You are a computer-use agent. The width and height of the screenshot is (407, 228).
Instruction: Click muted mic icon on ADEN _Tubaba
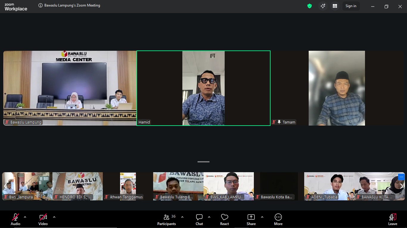pyautogui.click(x=308, y=197)
